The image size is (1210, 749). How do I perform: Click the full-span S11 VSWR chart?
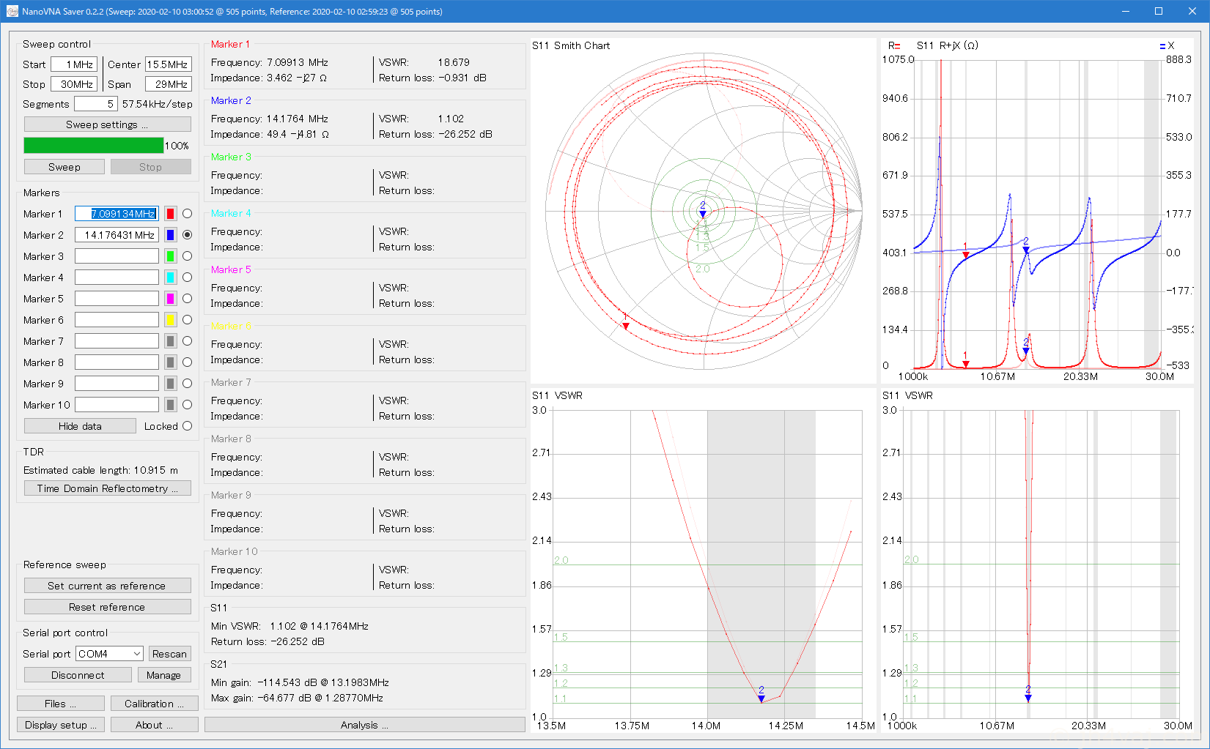1036,561
